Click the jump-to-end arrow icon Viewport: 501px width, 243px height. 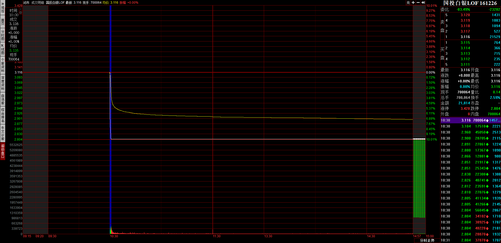tap(423, 2)
